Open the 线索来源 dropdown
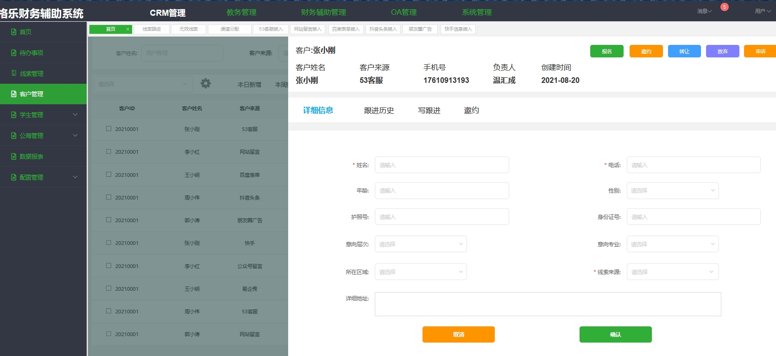 pos(673,272)
